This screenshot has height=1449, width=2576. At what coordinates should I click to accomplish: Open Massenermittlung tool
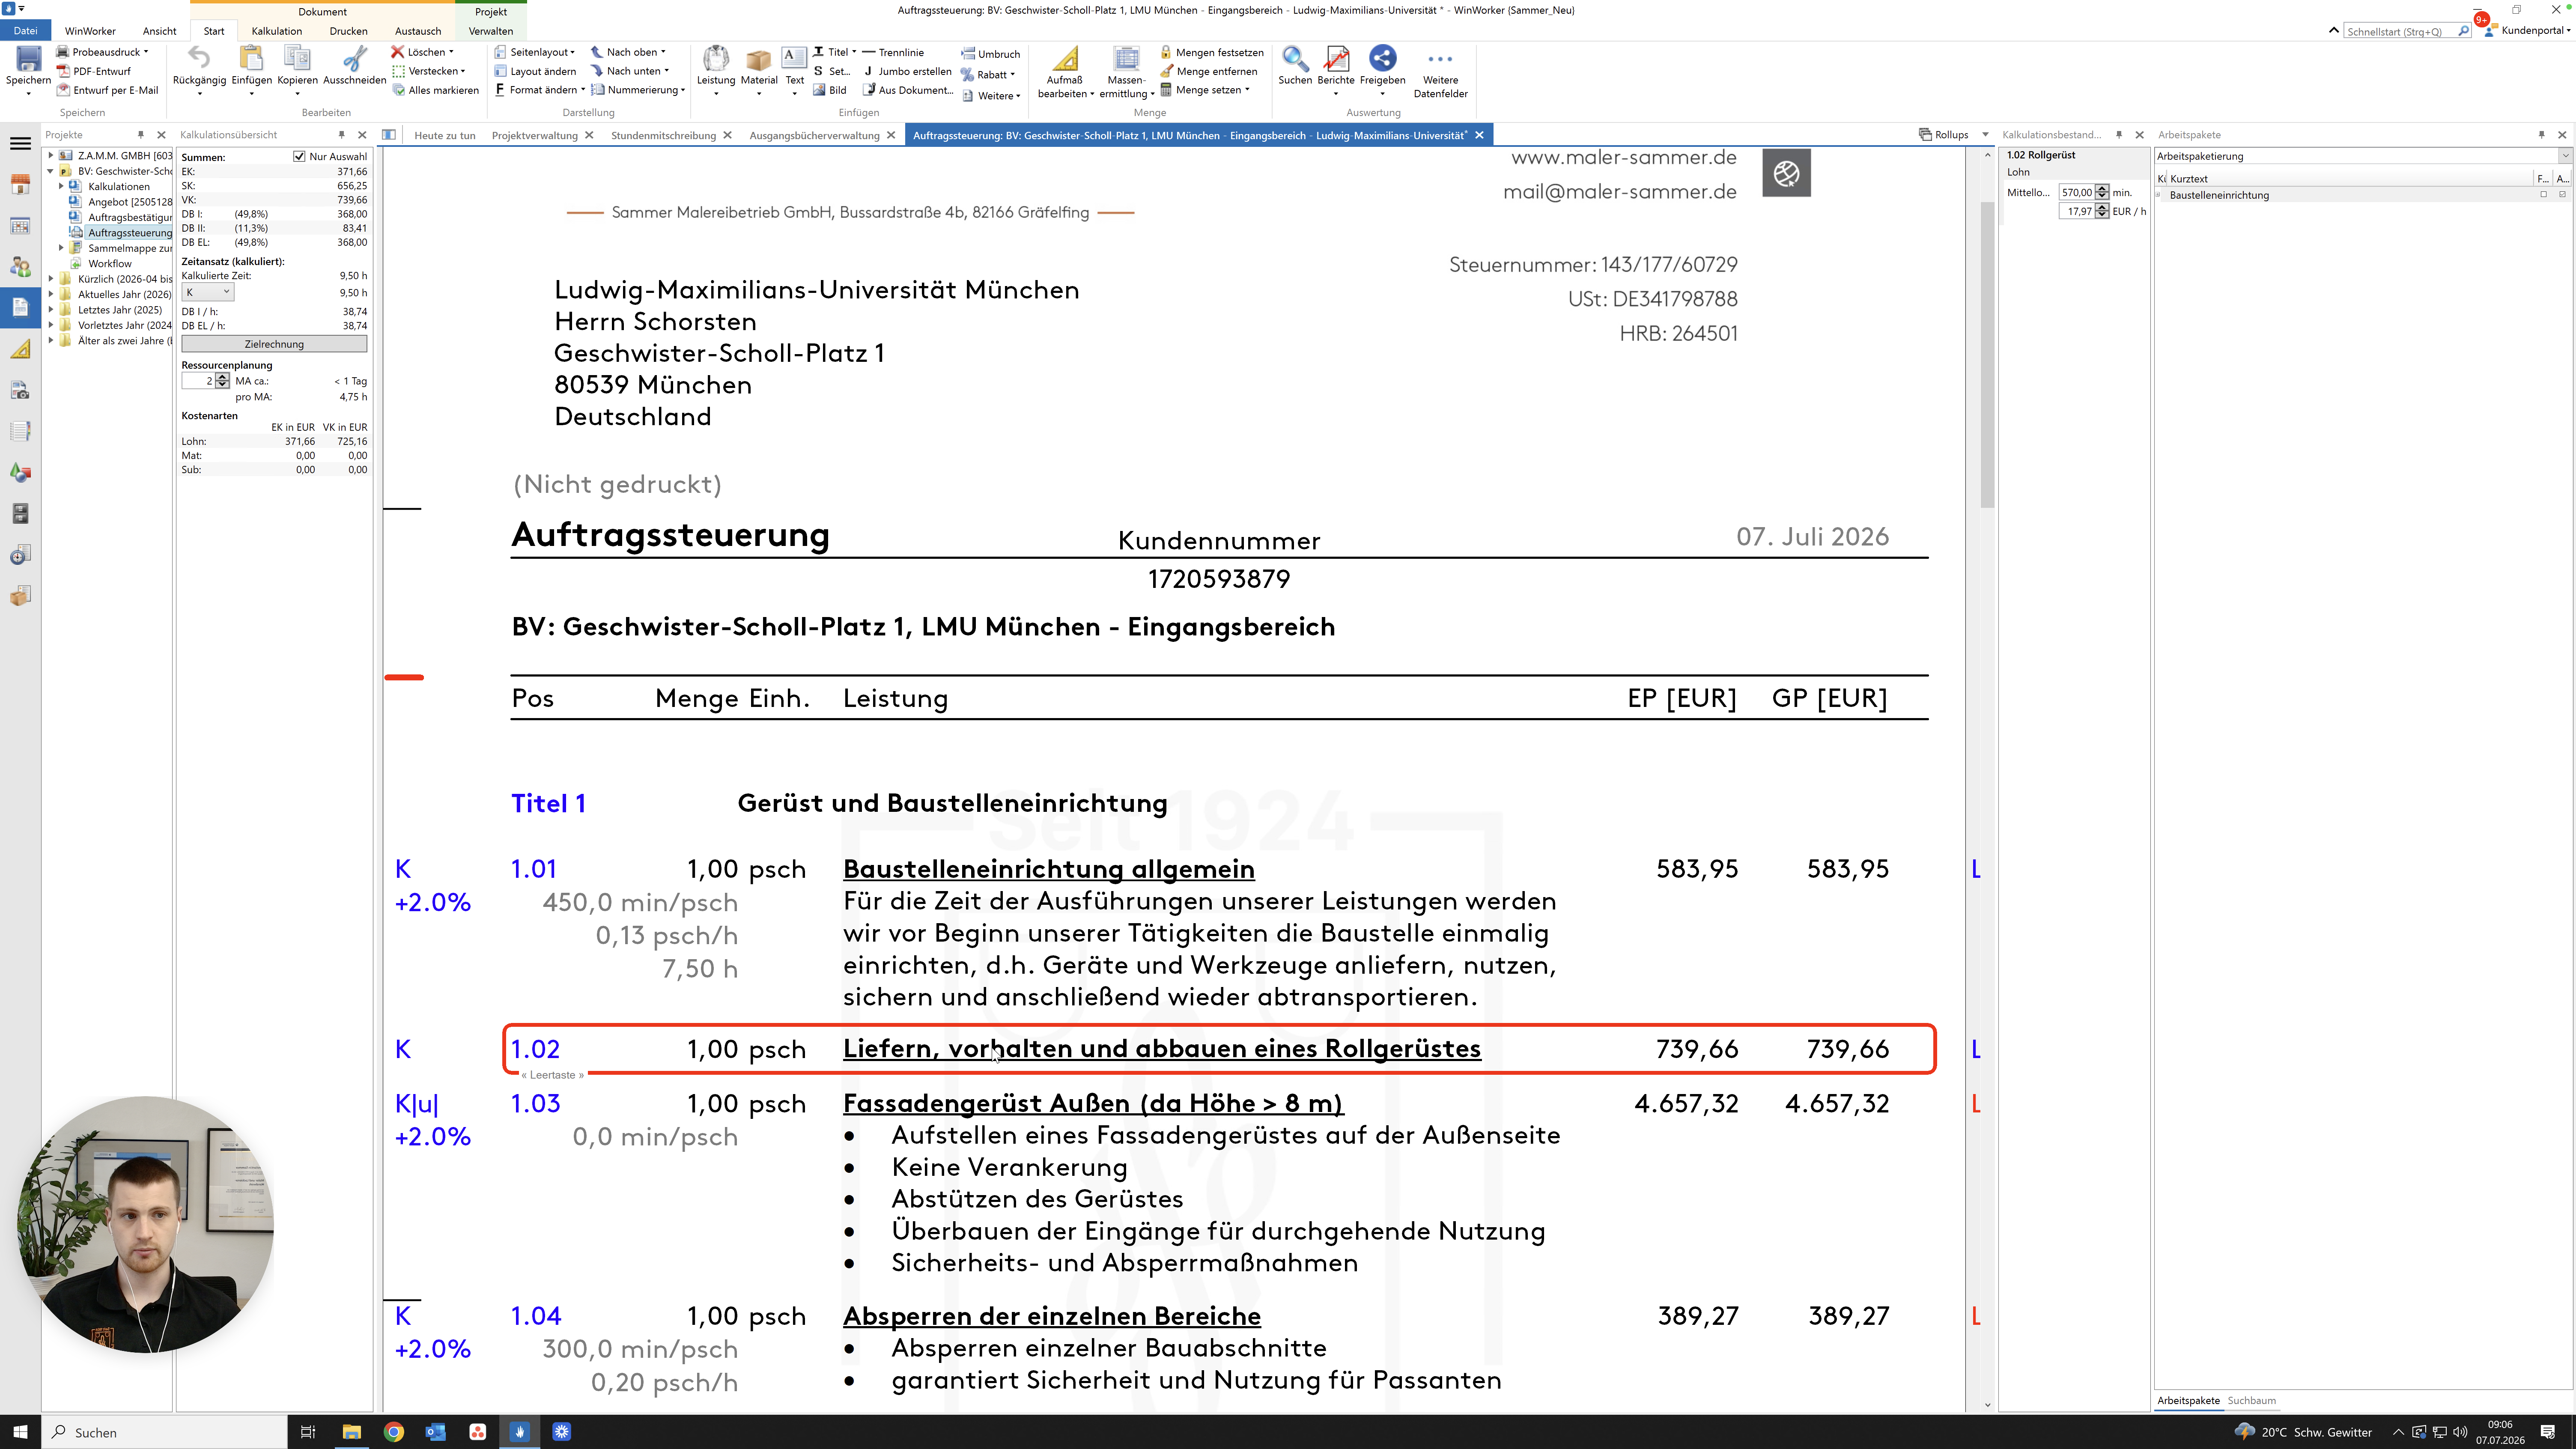point(1127,72)
